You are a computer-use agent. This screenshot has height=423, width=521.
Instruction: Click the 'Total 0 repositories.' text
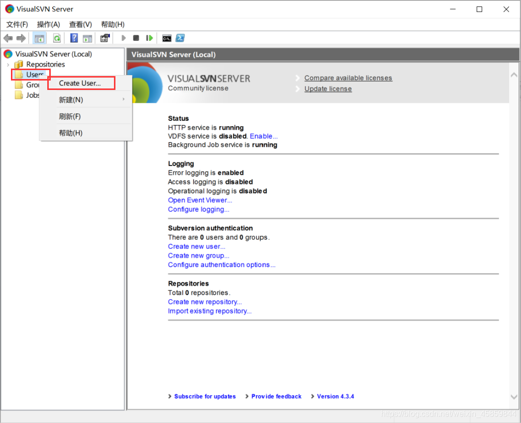point(199,292)
